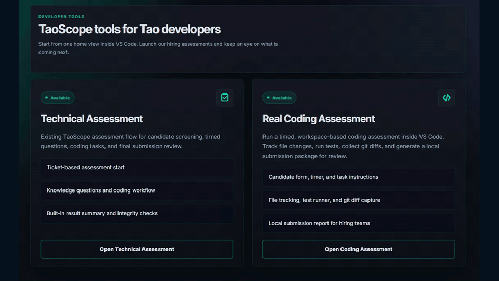The image size is (499, 281).
Task: Select 'Knowledge questions and coding workflow' row
Action: [x=137, y=190]
